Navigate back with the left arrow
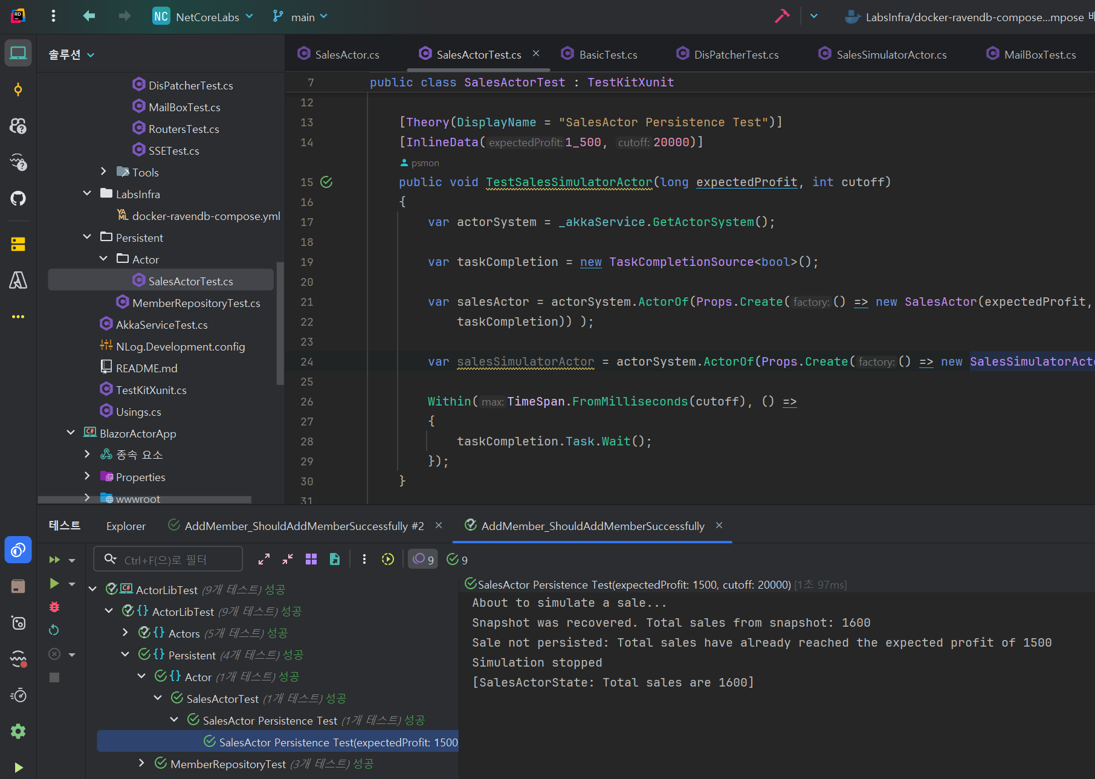 tap(89, 16)
